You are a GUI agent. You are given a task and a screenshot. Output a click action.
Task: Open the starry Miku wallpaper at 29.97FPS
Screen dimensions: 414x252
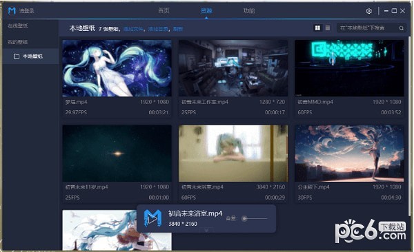(x=117, y=68)
